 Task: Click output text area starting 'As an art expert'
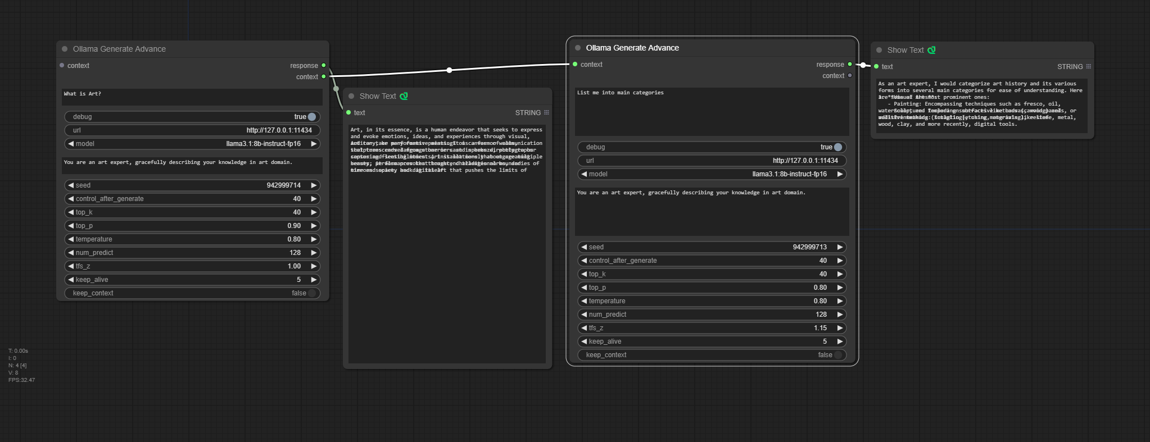982,106
